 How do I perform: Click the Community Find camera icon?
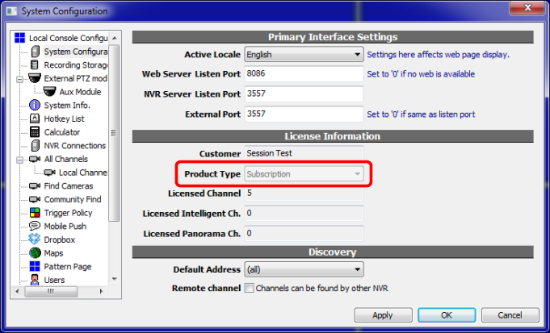pyautogui.click(x=35, y=199)
